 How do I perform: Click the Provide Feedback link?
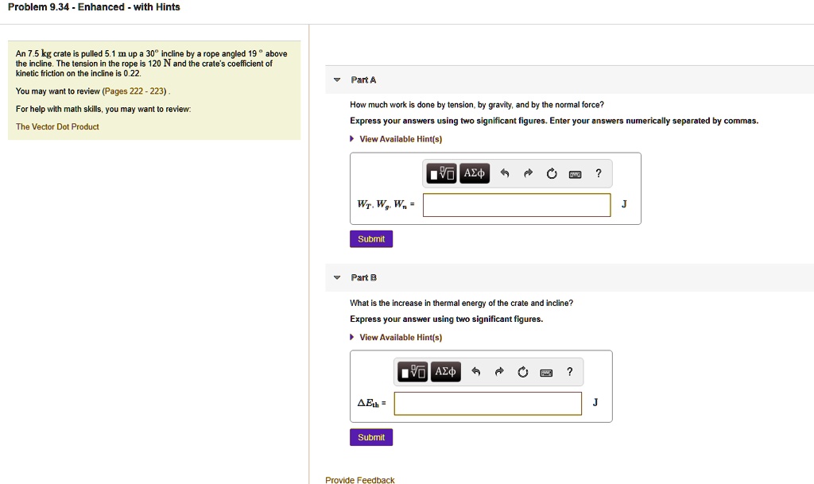360,480
